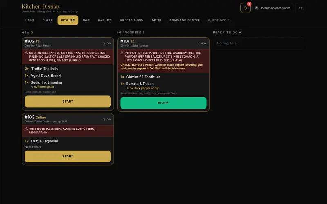Click the #103 ticket number
The image size is (327, 204).
tap(29, 117)
